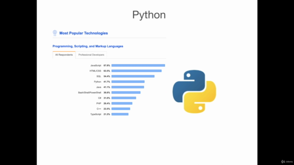Click the Java bar in the chart
Screen dimensions: 294x165
coord(128,87)
